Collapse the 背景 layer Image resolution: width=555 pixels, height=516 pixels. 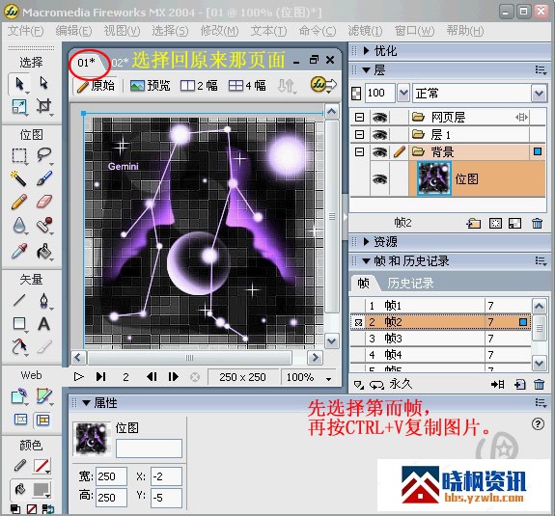click(x=359, y=152)
